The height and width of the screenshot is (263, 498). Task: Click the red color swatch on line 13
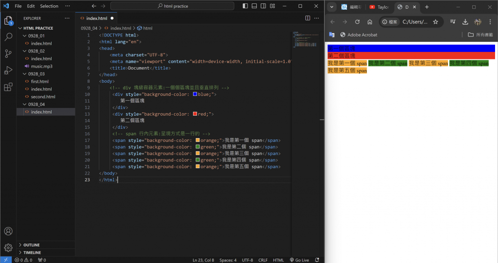click(195, 114)
